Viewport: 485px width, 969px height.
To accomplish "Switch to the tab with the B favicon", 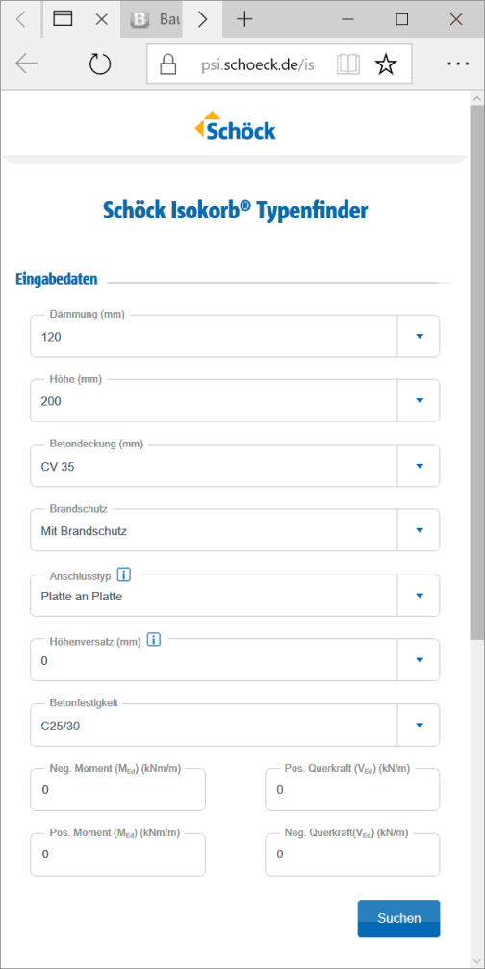I will pos(156,19).
